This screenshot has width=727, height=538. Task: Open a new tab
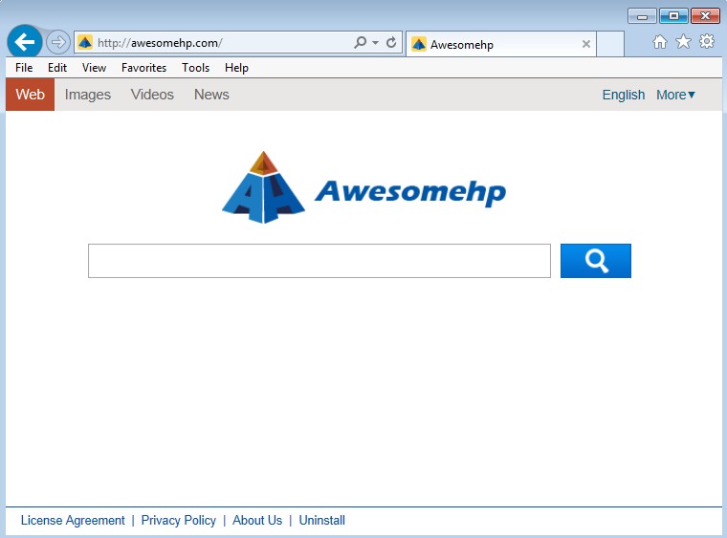(609, 44)
